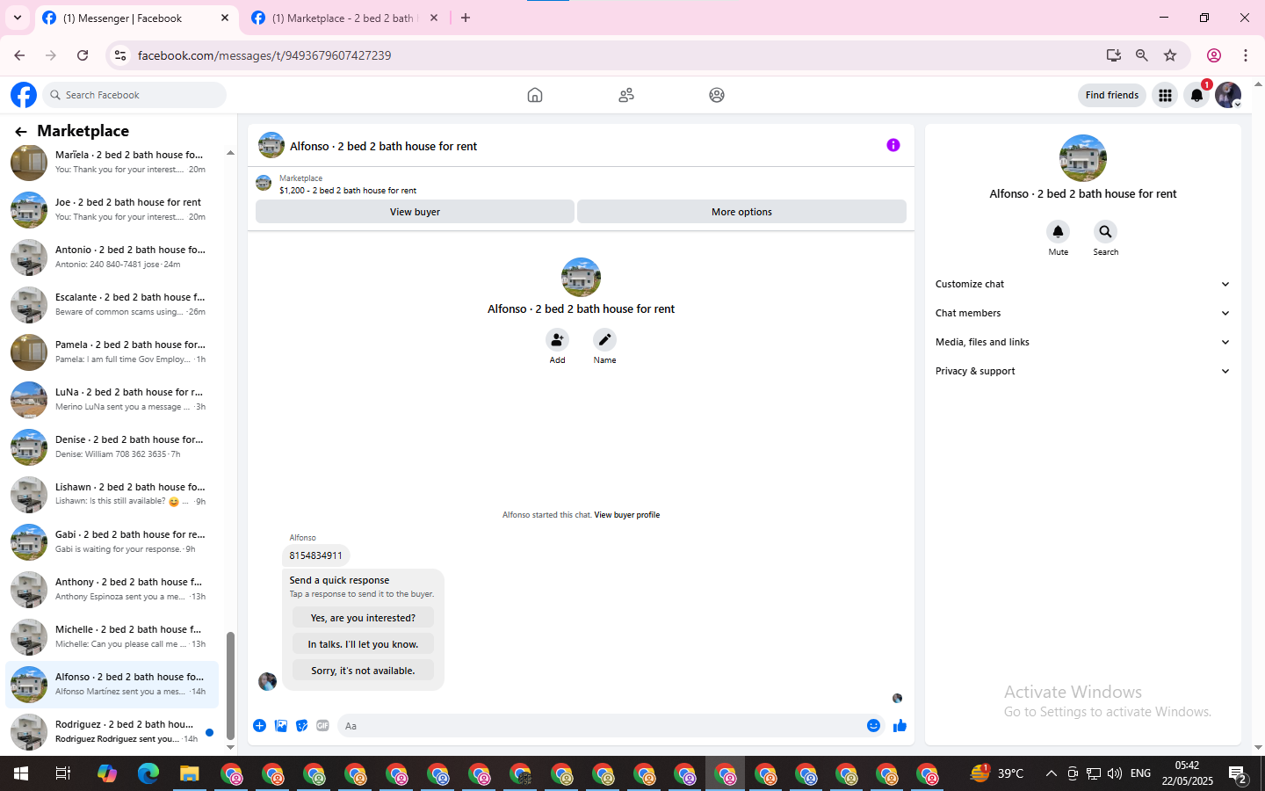Reload the page
Image resolution: width=1265 pixels, height=791 pixels.
click(83, 55)
